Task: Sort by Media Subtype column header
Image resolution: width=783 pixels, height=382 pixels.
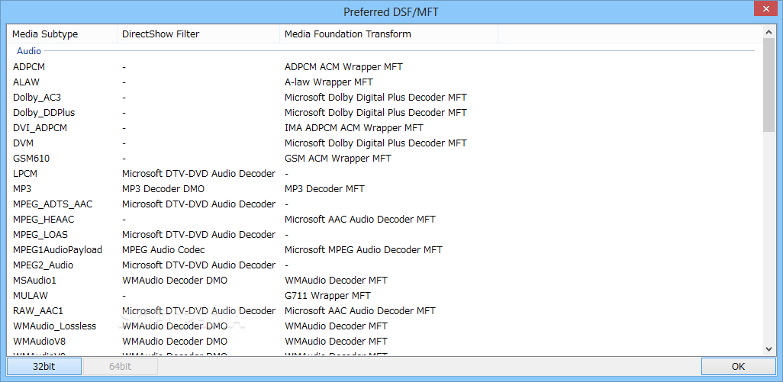Action: click(x=62, y=34)
